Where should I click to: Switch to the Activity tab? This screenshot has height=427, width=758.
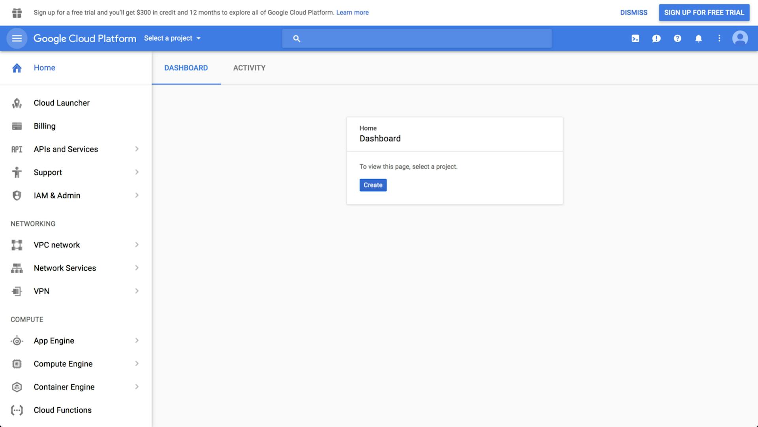click(x=249, y=67)
